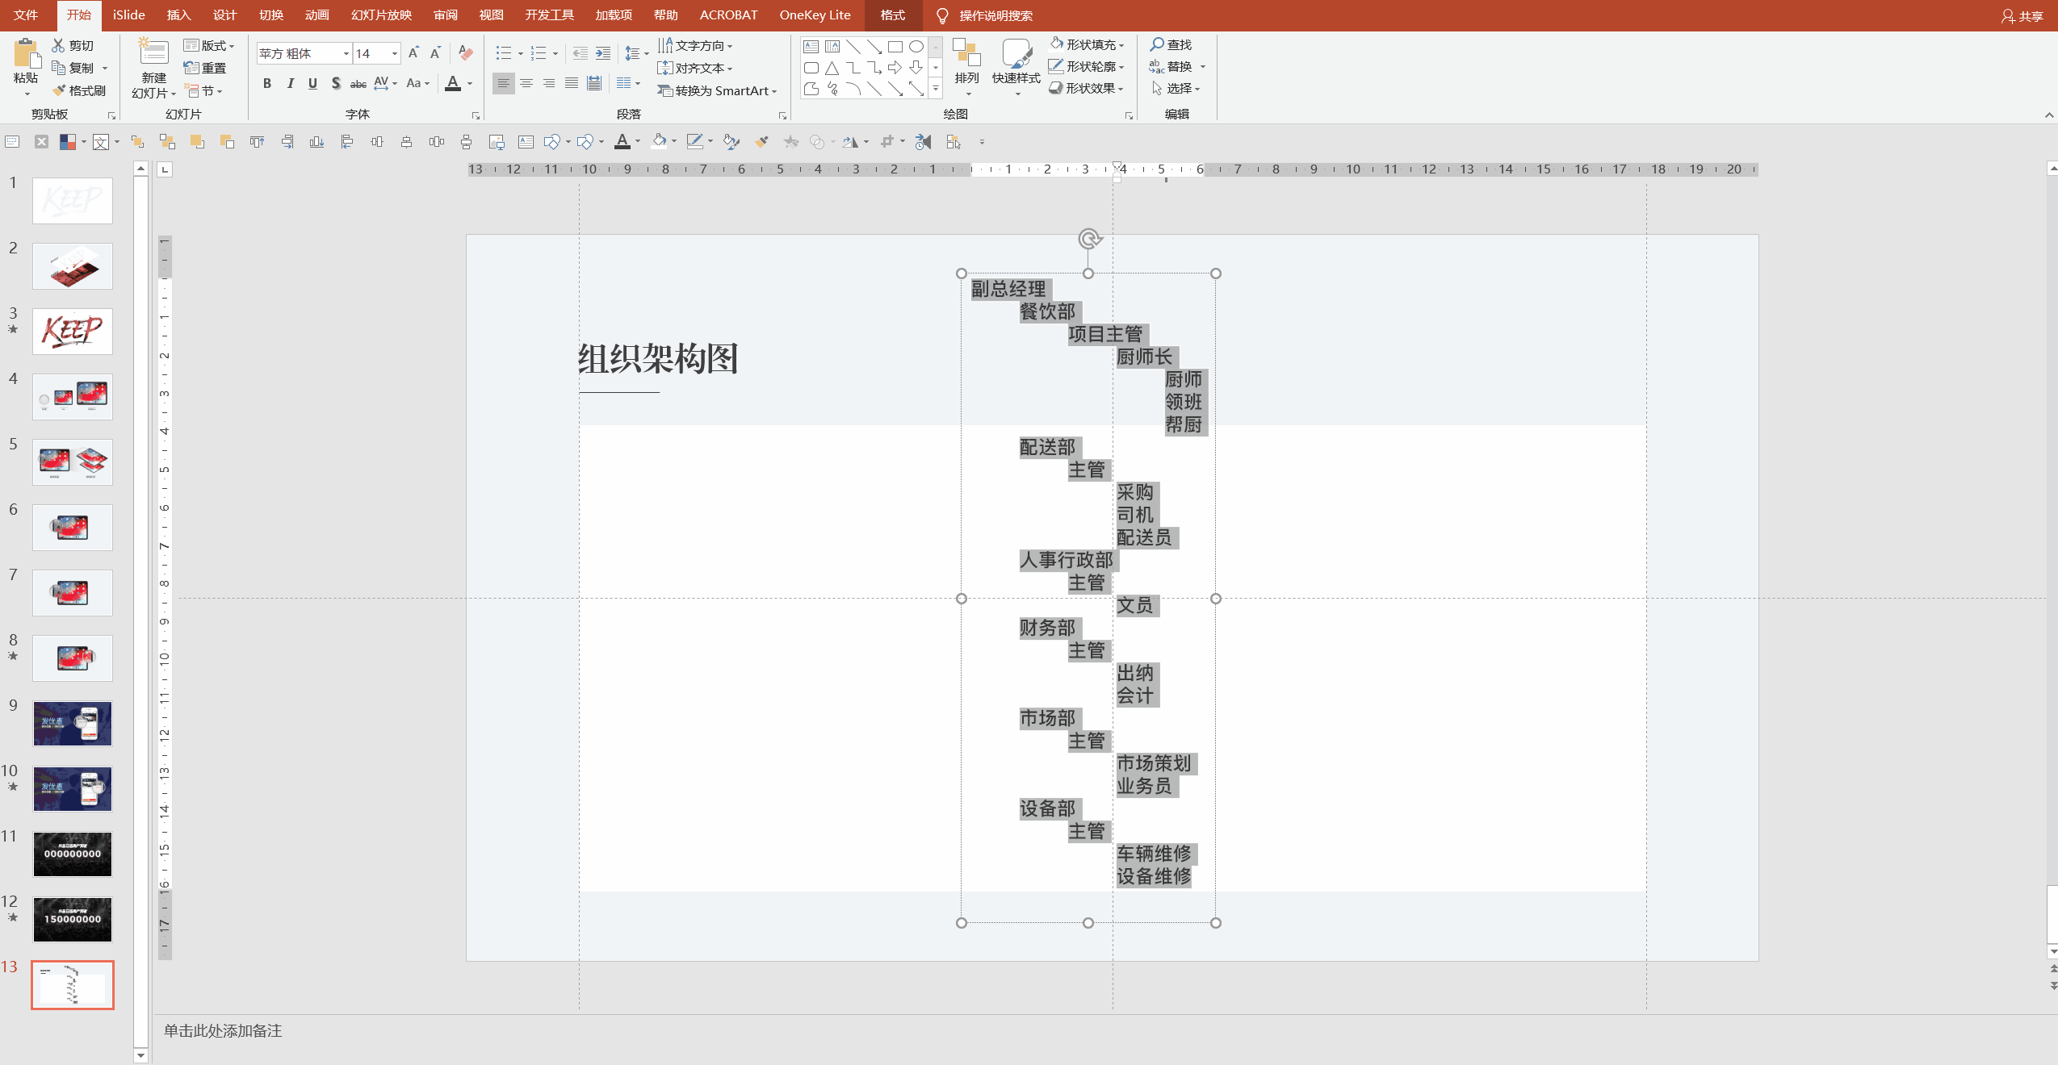
Task: Apply italic formatting
Action: (x=290, y=82)
